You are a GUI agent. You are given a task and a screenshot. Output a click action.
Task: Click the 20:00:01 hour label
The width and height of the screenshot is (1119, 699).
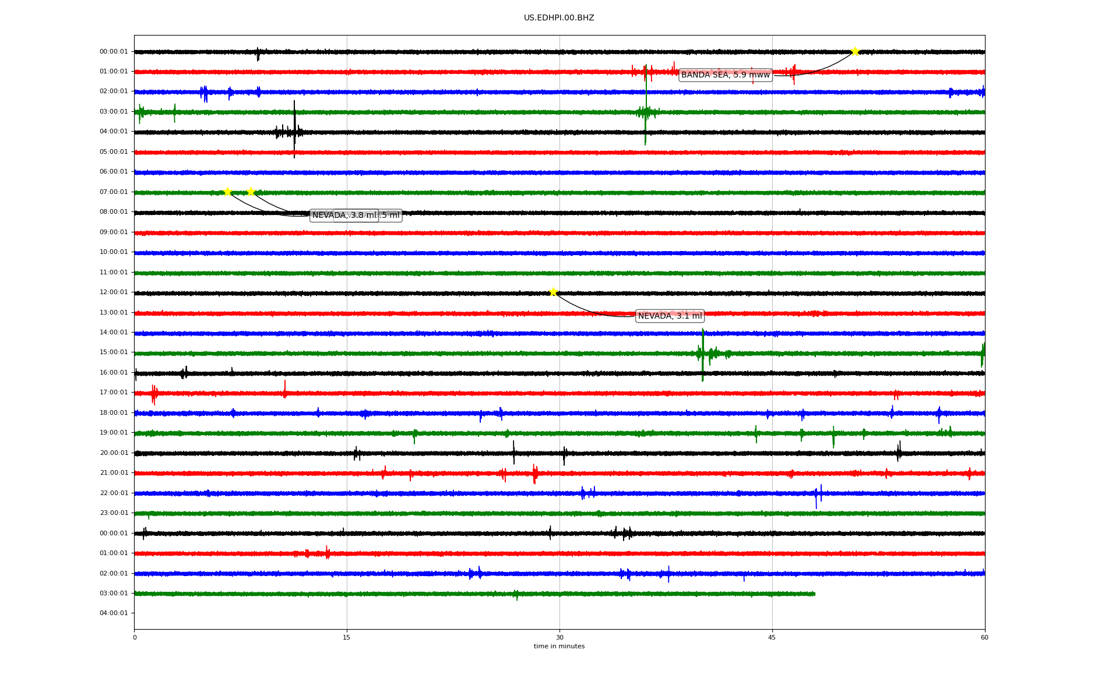click(114, 453)
